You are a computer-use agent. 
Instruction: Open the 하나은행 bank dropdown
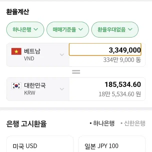[25, 29]
